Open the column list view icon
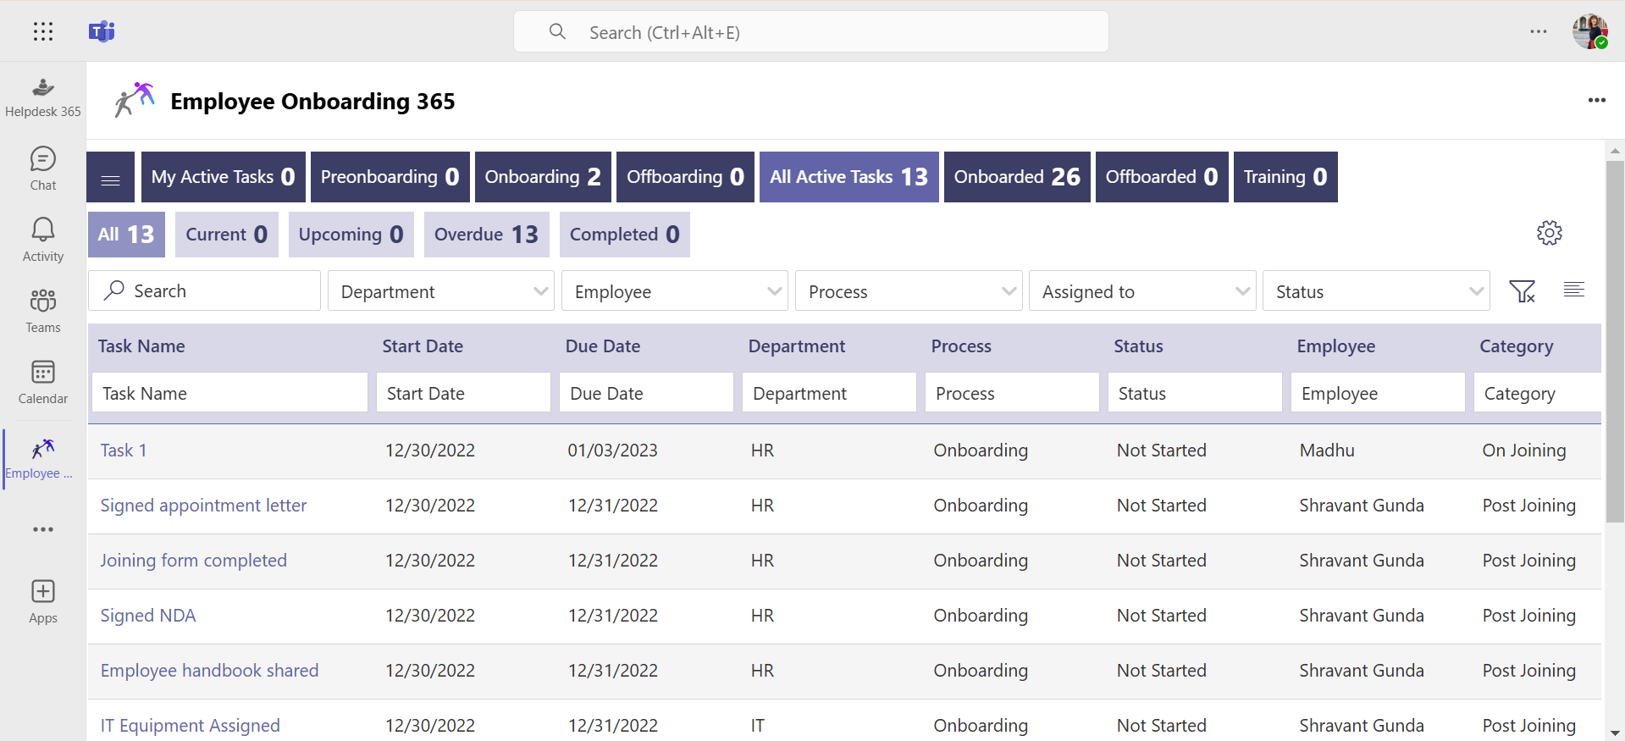 [1574, 290]
